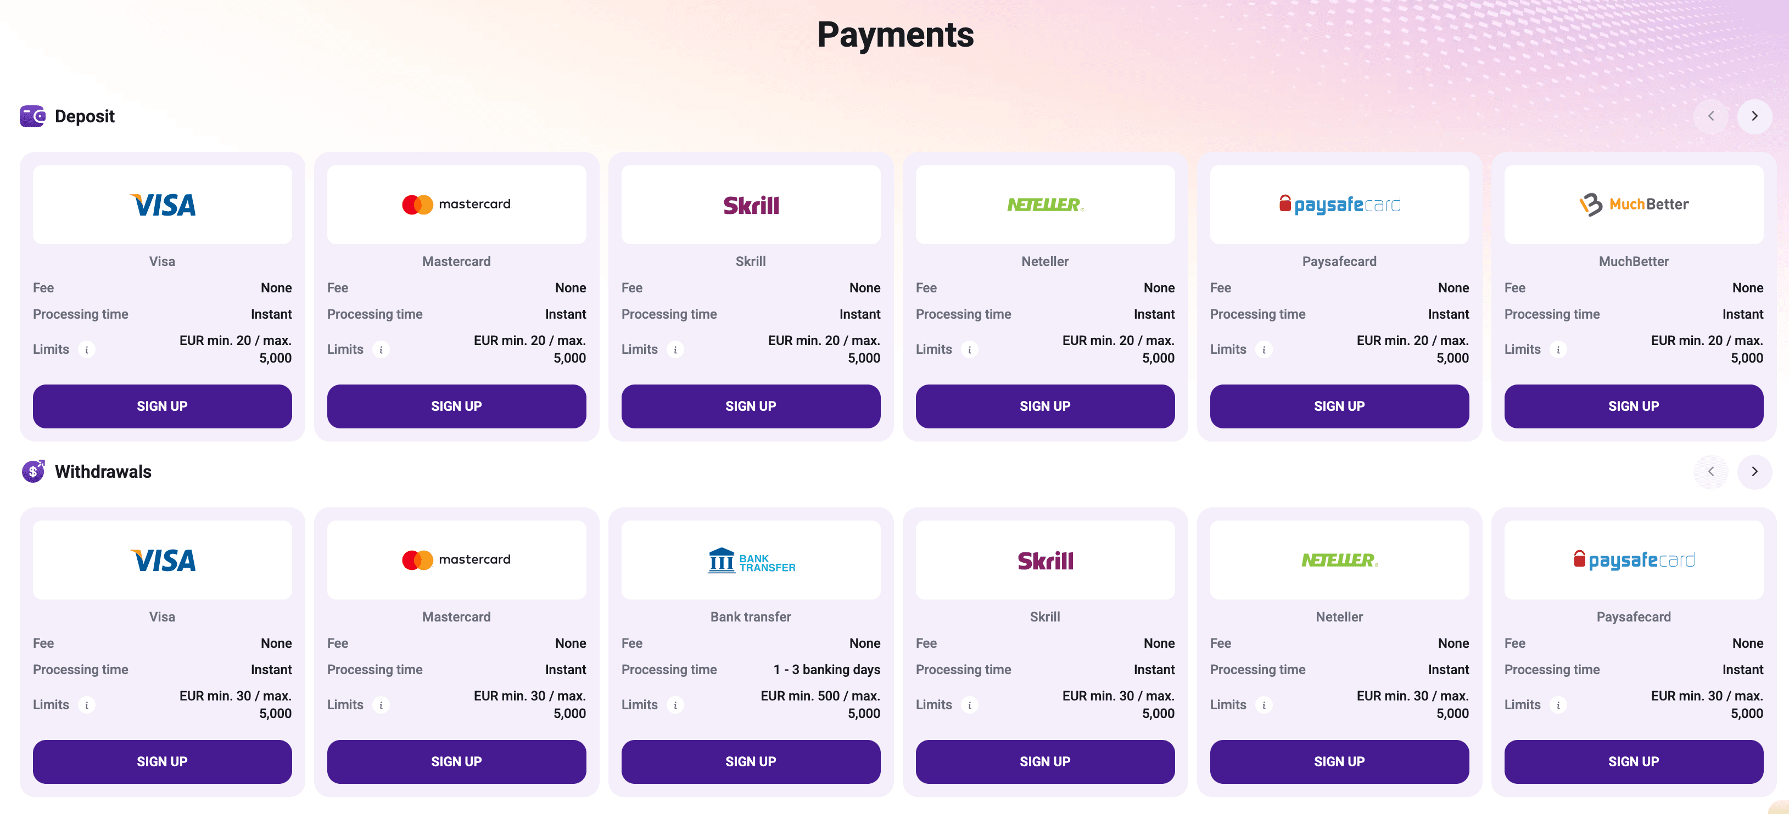Open Visa deposit limits info

(87, 349)
